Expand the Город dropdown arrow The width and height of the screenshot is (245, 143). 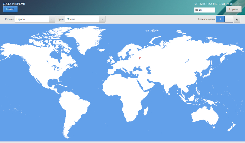102,19
